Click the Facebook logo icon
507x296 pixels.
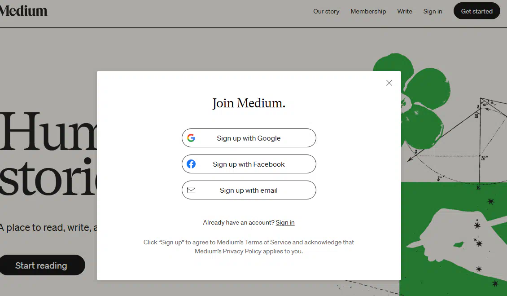pos(191,164)
